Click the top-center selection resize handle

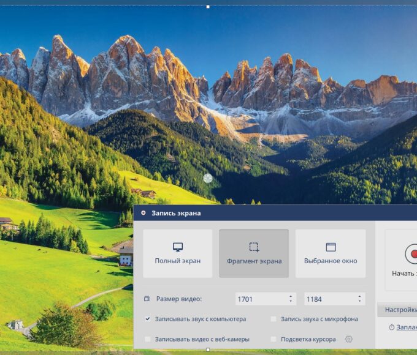point(208,7)
